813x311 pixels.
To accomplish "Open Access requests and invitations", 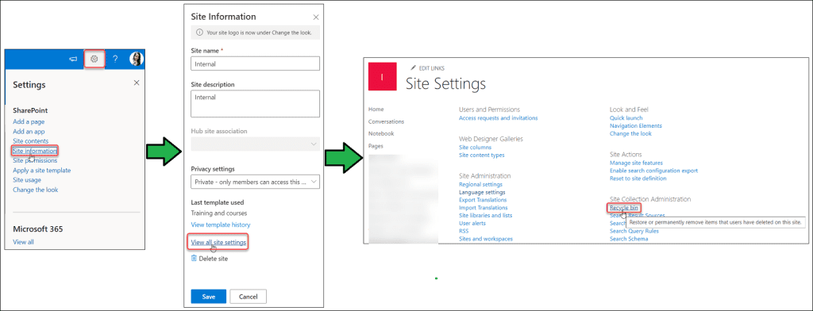I will click(499, 117).
